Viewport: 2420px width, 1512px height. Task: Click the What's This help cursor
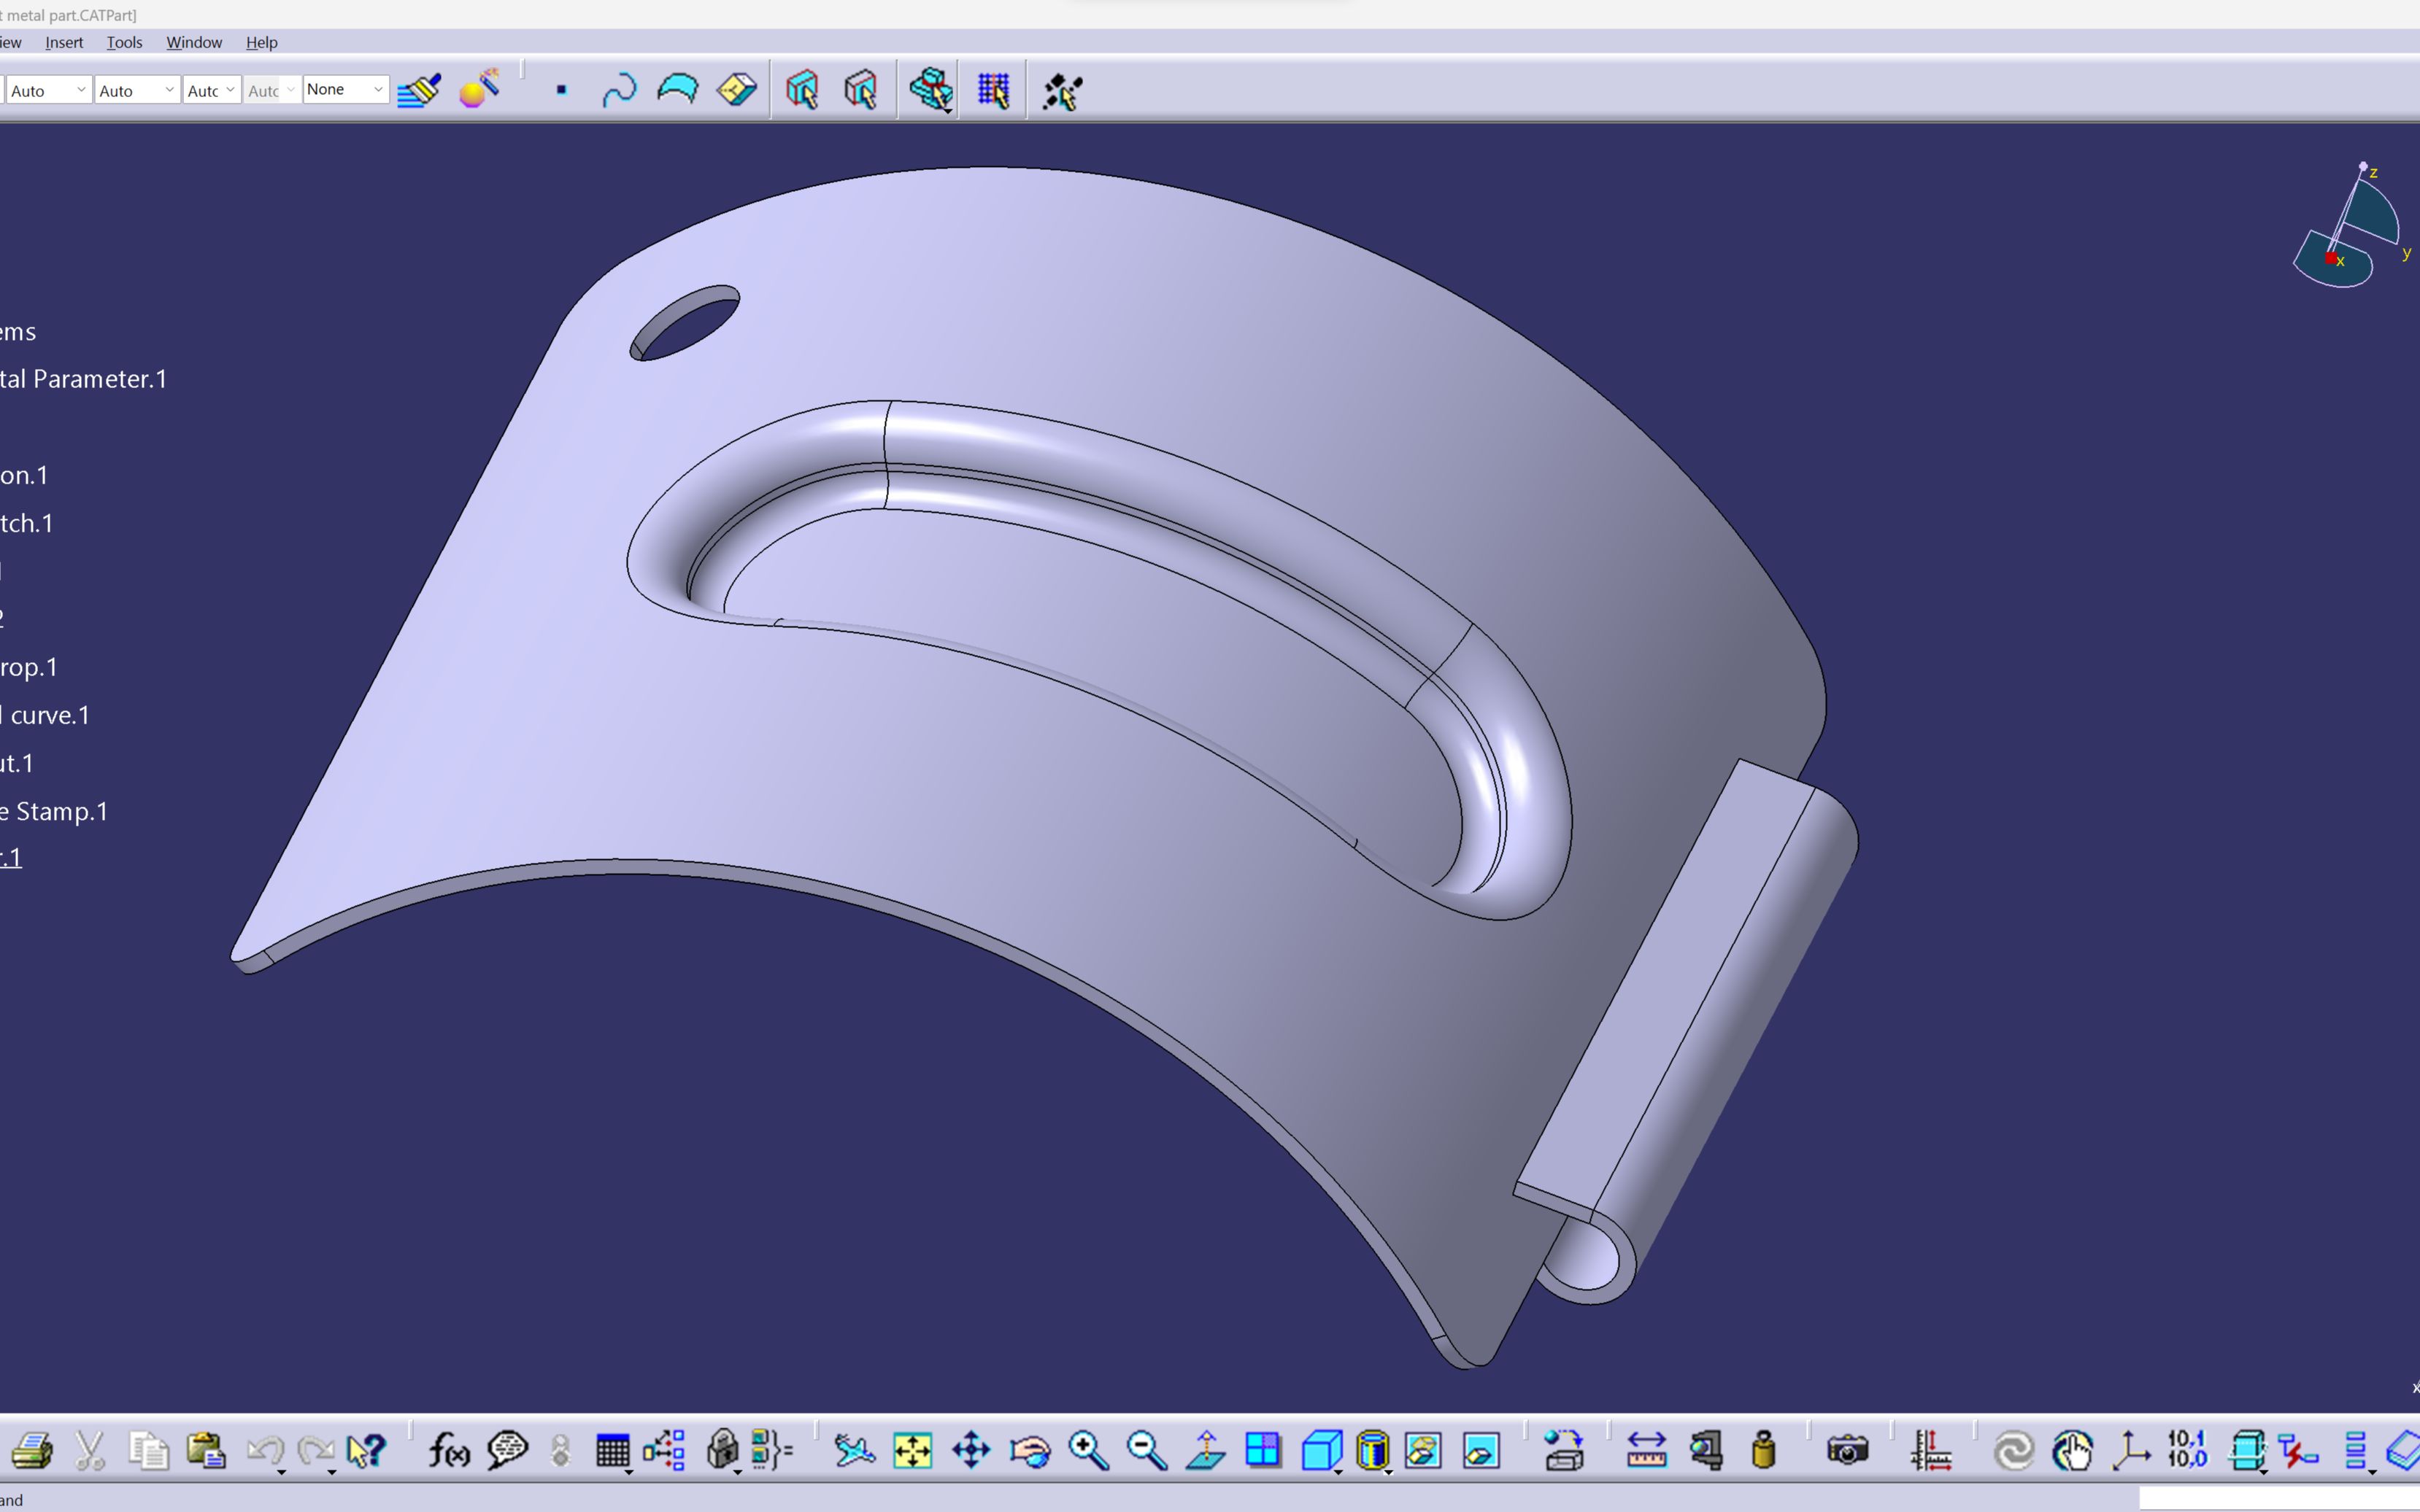[x=366, y=1450]
